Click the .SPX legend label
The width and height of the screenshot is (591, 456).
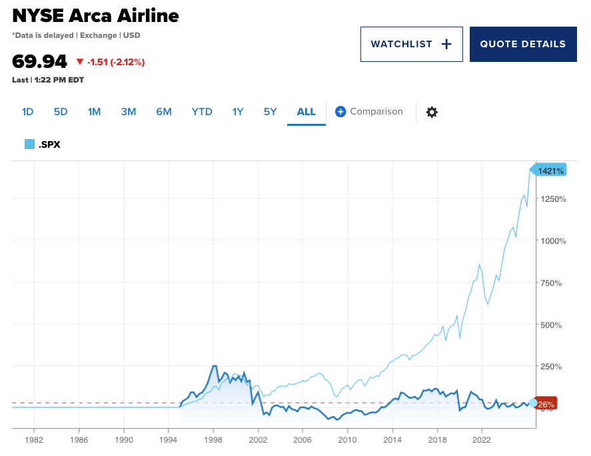point(49,144)
